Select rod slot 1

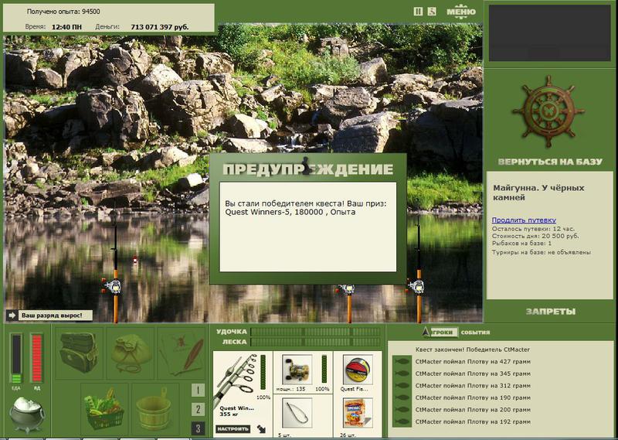coord(198,391)
